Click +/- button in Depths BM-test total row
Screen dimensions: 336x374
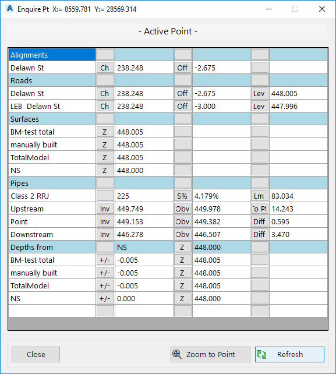coord(105,260)
